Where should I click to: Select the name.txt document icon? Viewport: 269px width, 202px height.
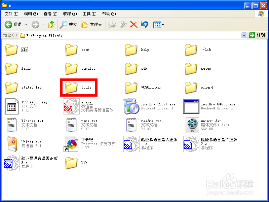(71, 125)
